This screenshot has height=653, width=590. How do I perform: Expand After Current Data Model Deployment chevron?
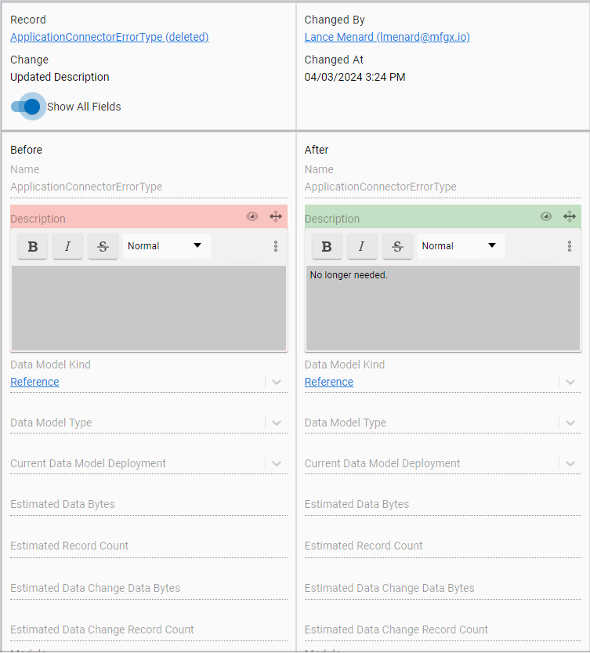[x=570, y=463]
